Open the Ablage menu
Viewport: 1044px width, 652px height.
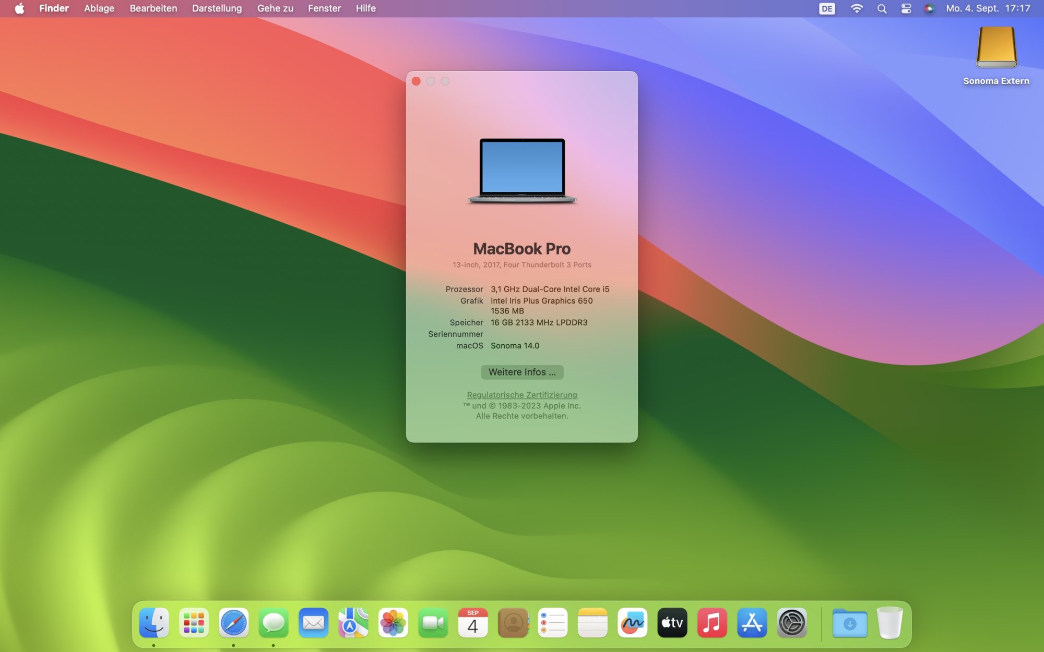click(99, 8)
